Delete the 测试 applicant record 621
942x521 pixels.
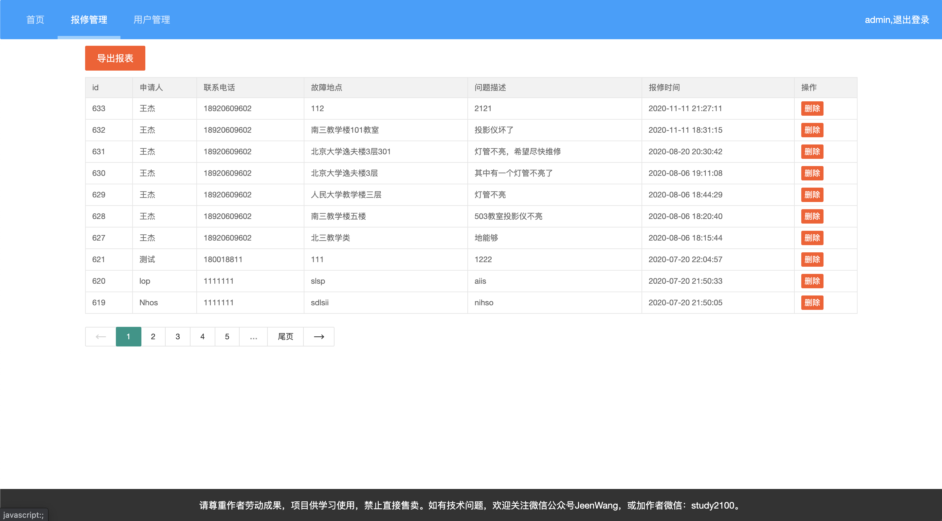(x=812, y=259)
